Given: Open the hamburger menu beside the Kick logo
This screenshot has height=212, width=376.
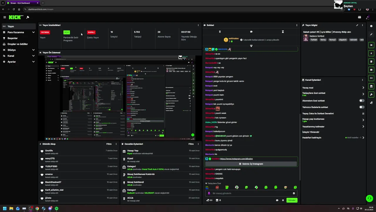Looking at the screenshot, I should point(4,17).
